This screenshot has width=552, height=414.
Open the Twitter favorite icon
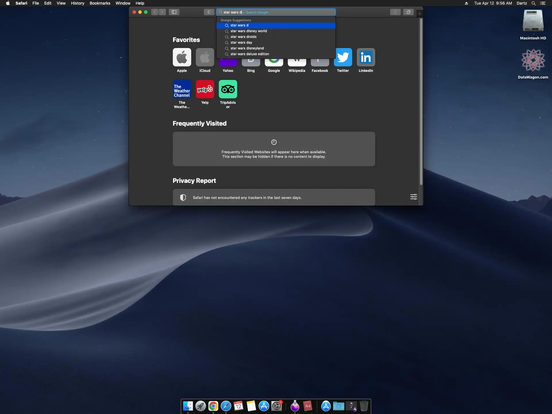point(343,57)
